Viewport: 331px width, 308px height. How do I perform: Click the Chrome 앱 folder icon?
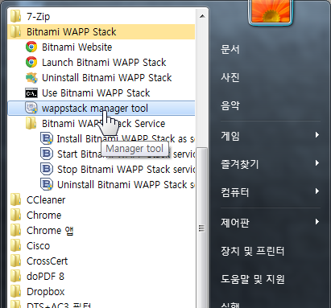pyautogui.click(x=16, y=231)
